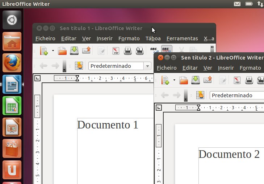Viewport: 264px width, 184px height.
Task: Expand toolbar overflow chevron in Sen título 1
Action: pyautogui.click(x=212, y=47)
